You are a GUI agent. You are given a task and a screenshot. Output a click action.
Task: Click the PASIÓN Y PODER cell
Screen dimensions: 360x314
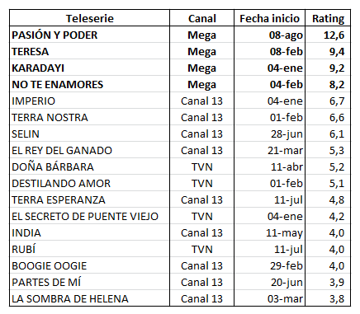pos(90,35)
